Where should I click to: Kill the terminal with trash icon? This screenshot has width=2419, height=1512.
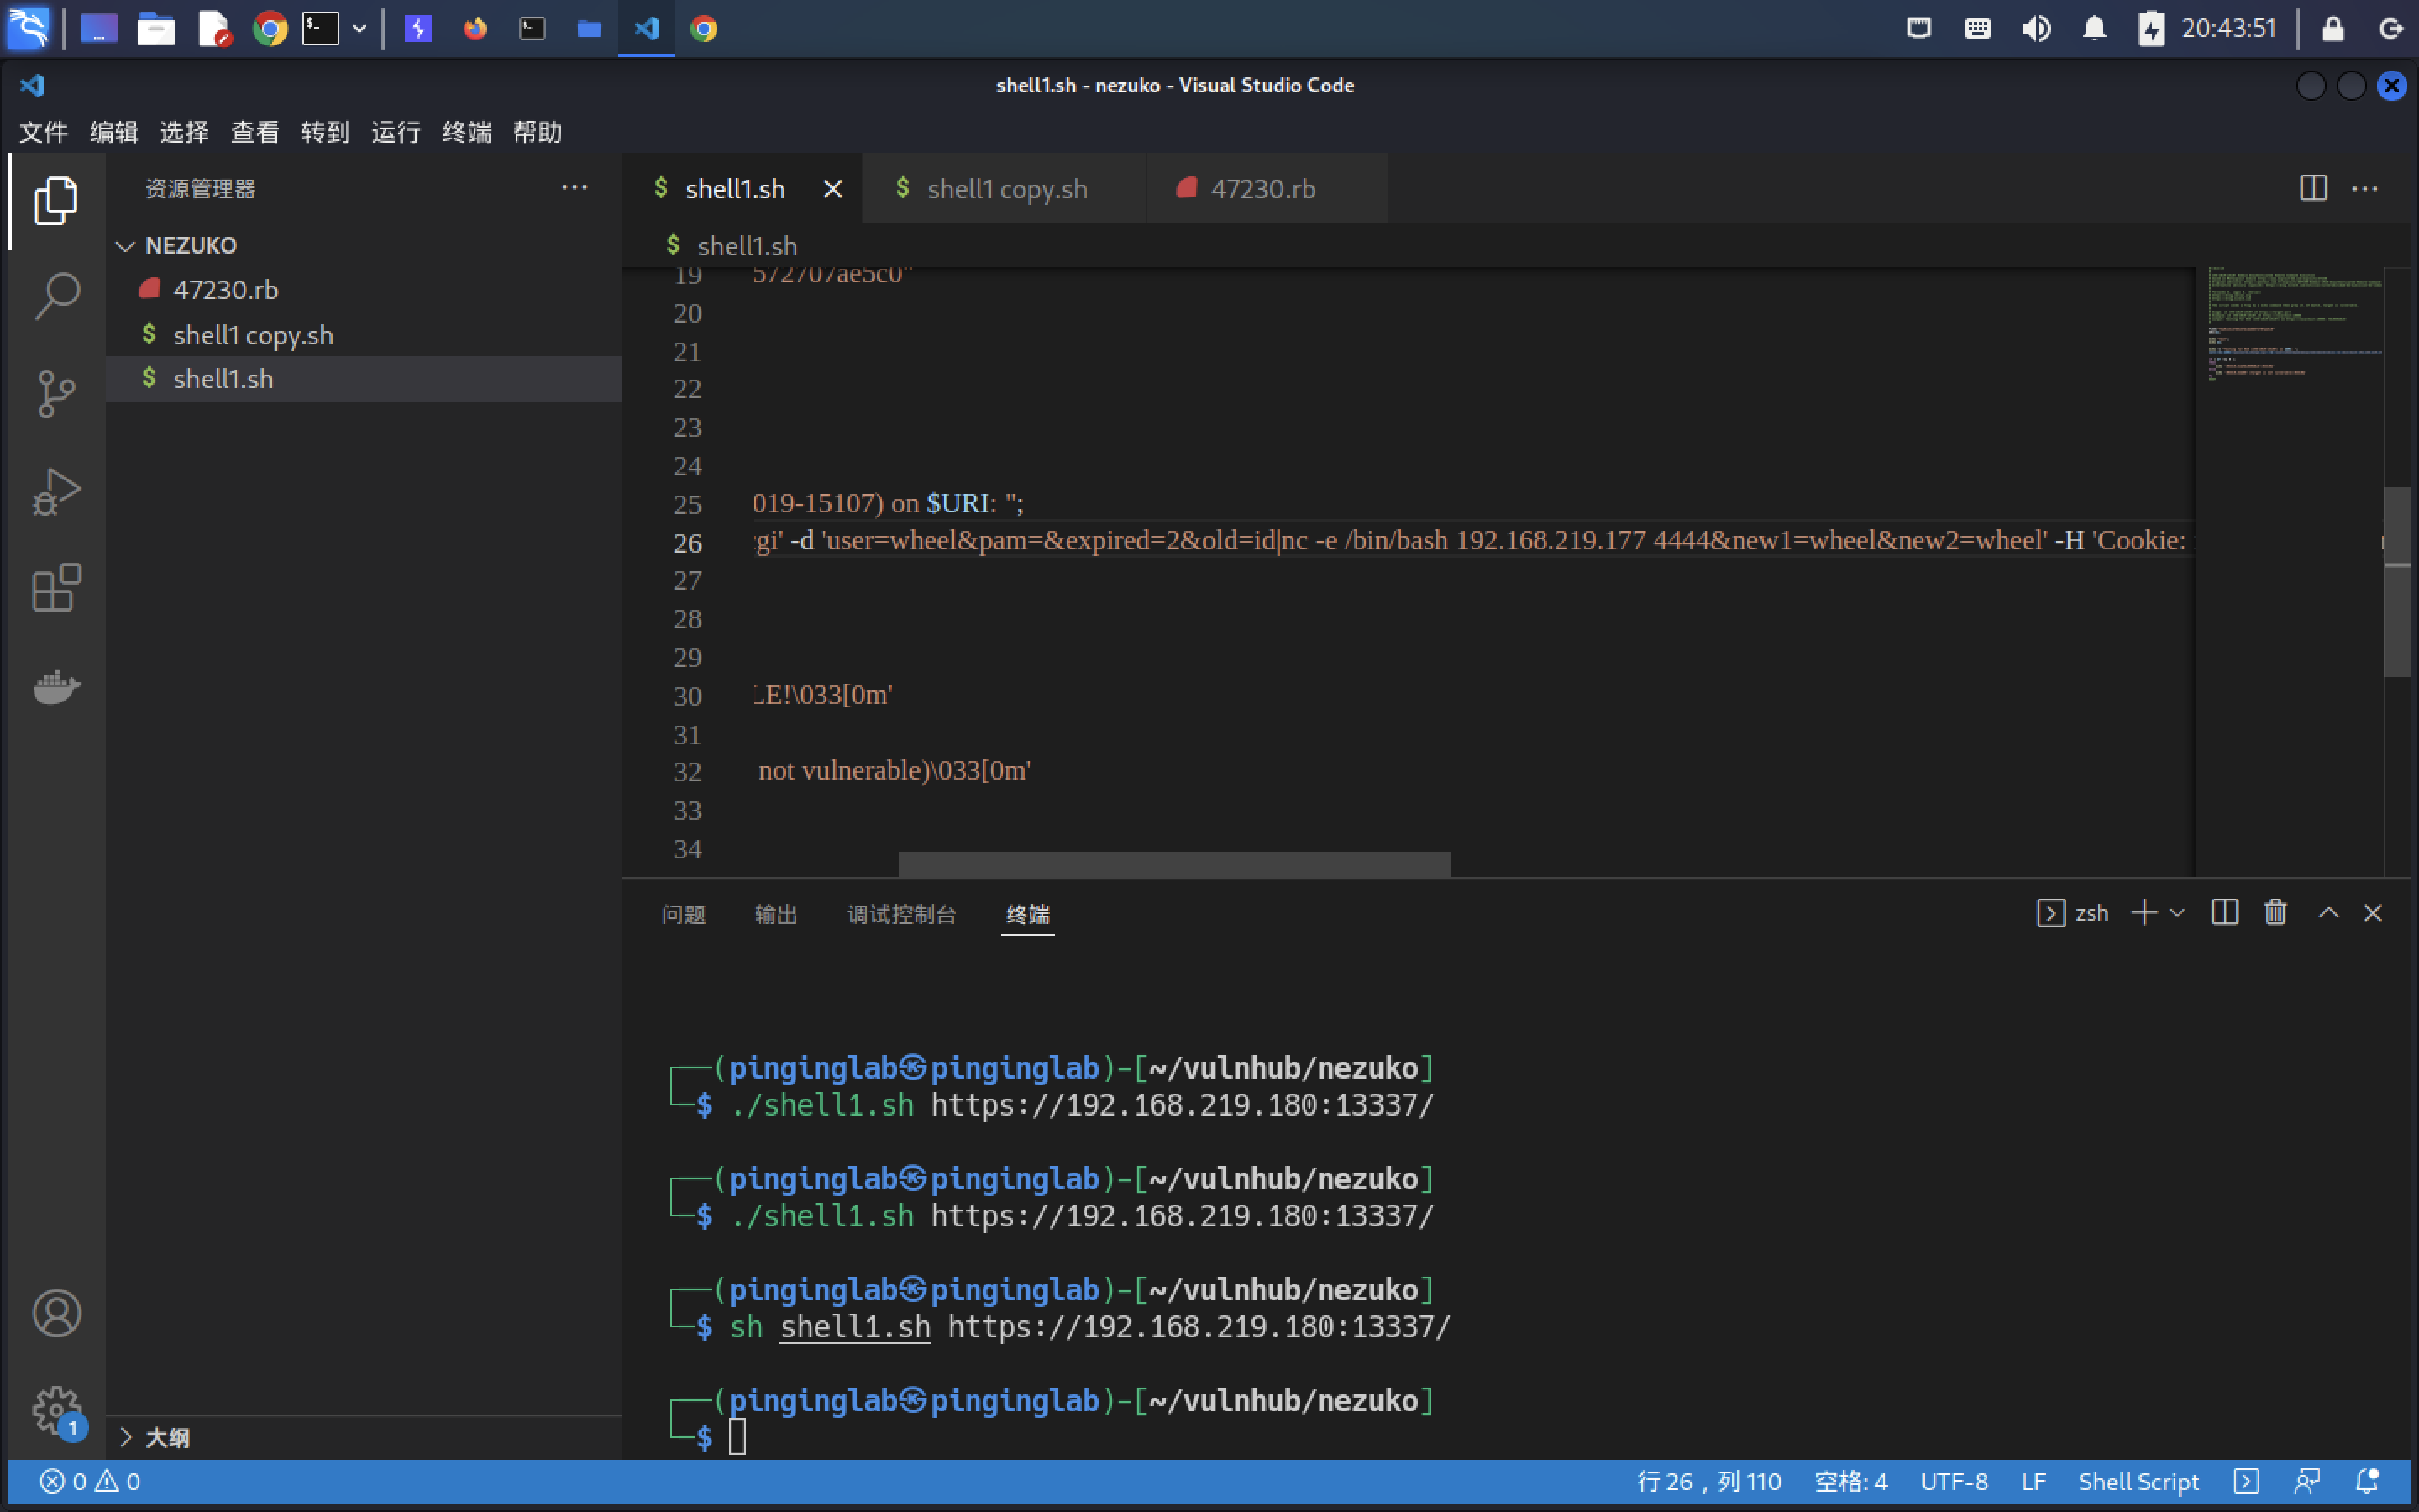(2276, 912)
